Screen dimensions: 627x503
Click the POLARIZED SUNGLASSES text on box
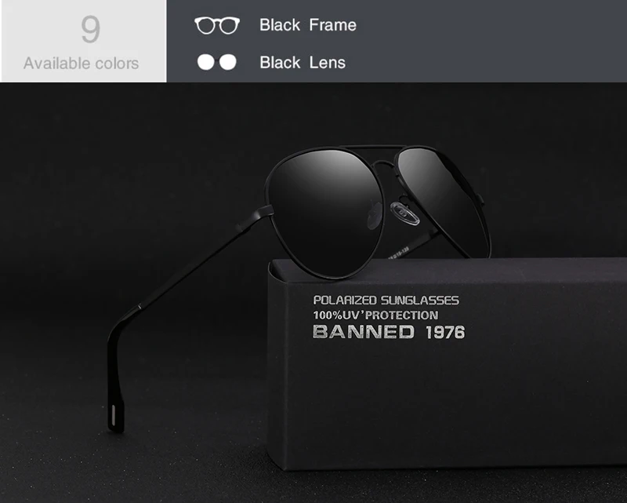pyautogui.click(x=386, y=301)
